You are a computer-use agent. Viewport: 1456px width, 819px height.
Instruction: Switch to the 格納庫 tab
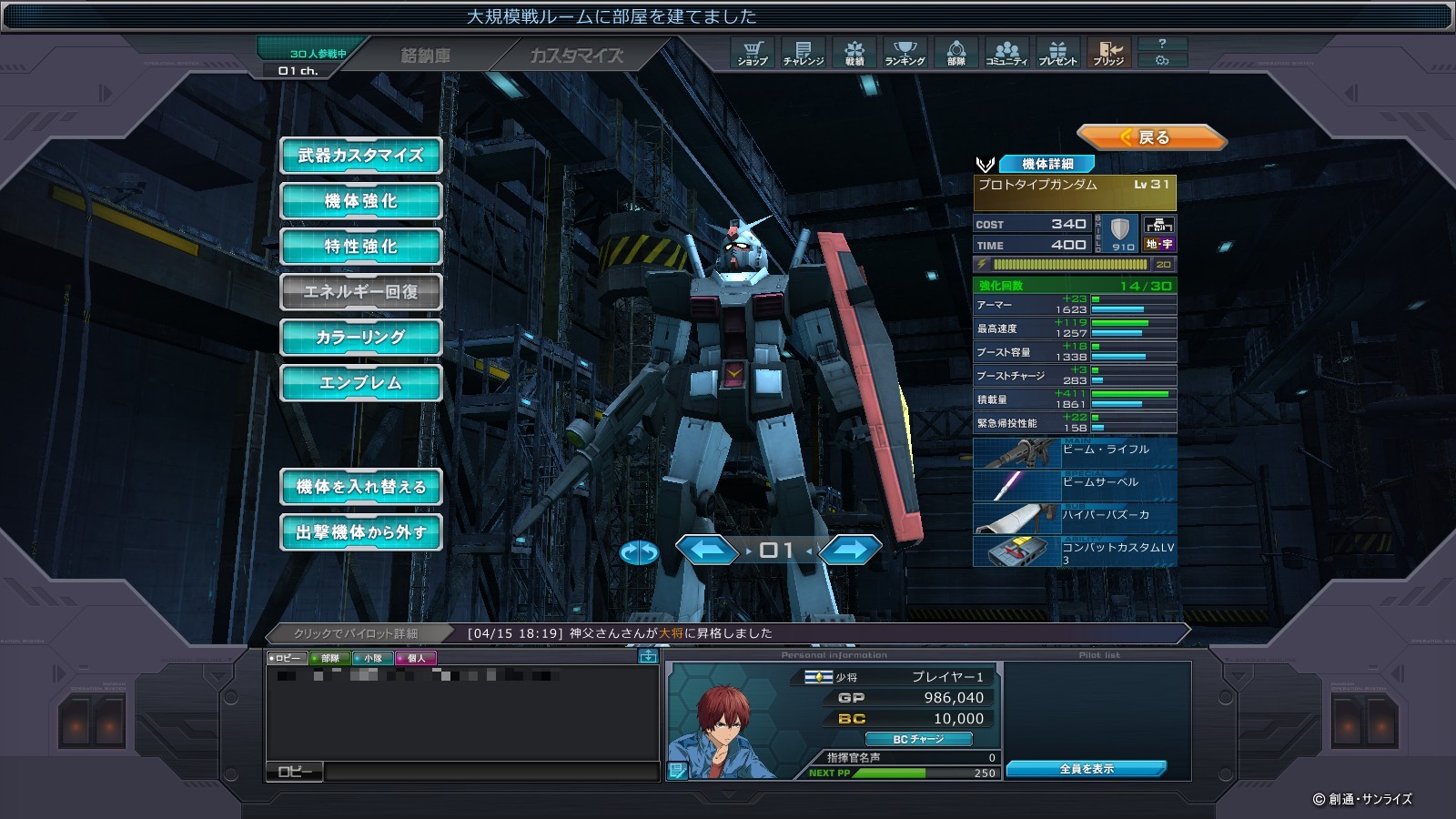[x=425, y=56]
